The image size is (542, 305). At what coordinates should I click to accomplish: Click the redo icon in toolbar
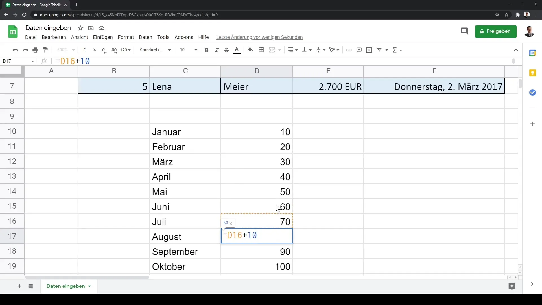25,50
